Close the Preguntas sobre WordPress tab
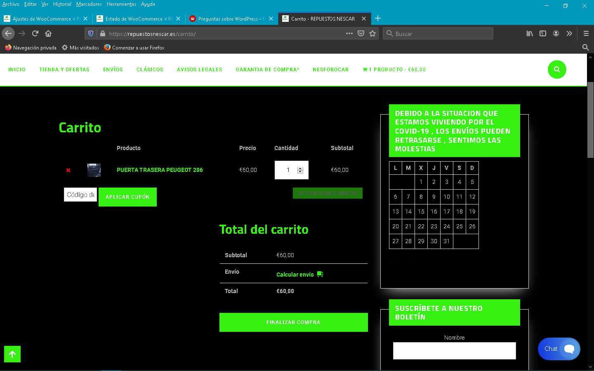Viewport: 594px width, 371px height. point(271,19)
